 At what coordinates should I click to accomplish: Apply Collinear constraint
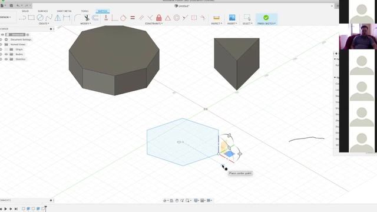[185, 18]
